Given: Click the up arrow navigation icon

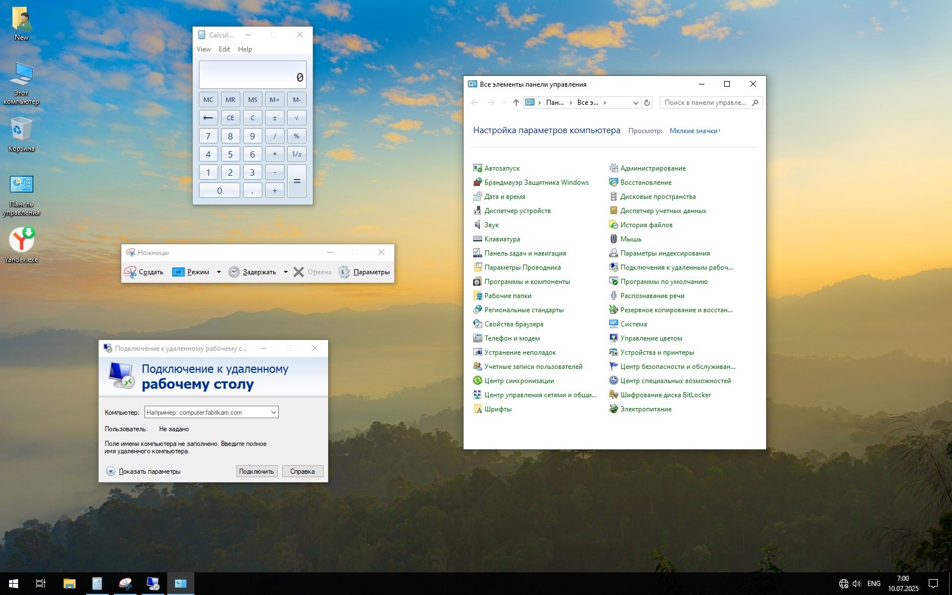Looking at the screenshot, I should click(x=516, y=103).
